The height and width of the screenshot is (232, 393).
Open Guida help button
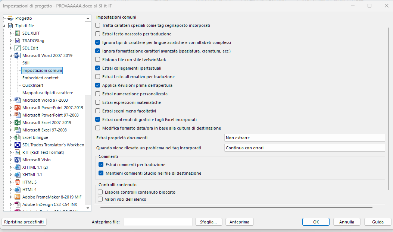click(378, 222)
